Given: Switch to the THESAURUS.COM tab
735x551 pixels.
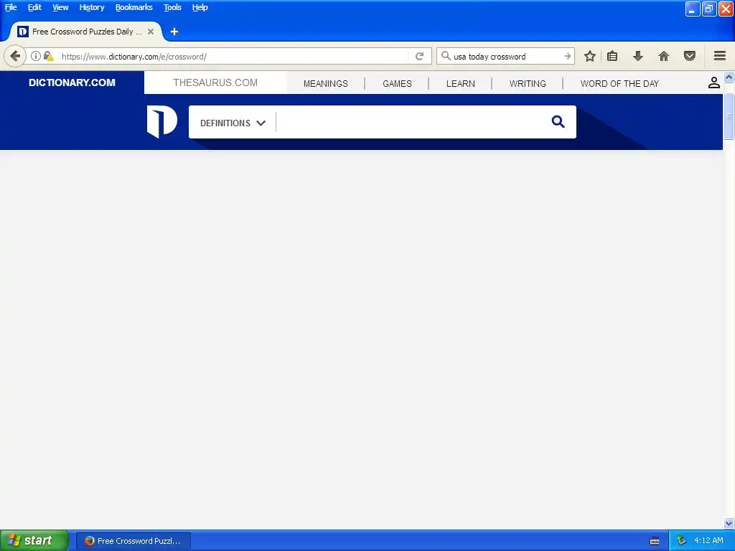Looking at the screenshot, I should coord(215,83).
